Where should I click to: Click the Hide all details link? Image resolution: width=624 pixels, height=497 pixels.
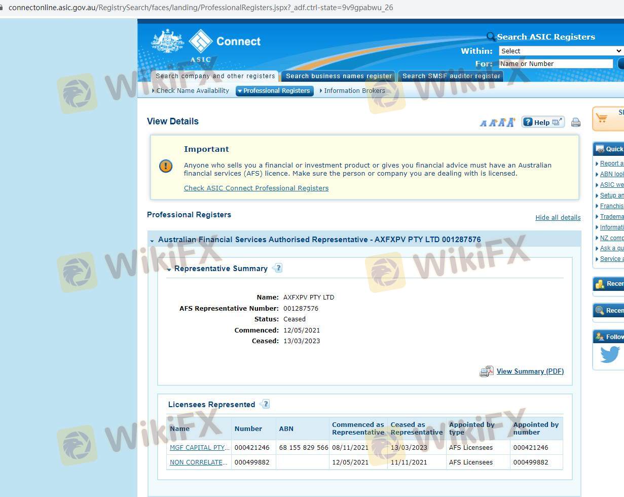click(x=558, y=217)
